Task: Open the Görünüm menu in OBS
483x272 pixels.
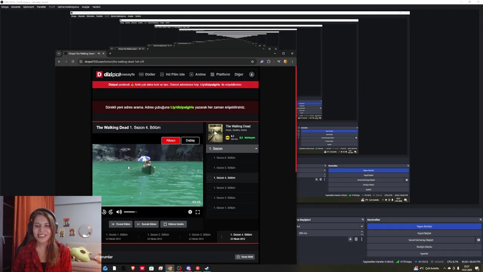Action: [29, 7]
